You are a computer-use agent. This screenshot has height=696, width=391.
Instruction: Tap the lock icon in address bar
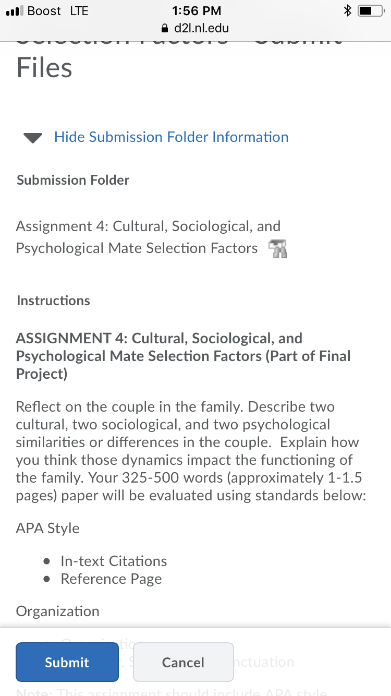pyautogui.click(x=167, y=28)
